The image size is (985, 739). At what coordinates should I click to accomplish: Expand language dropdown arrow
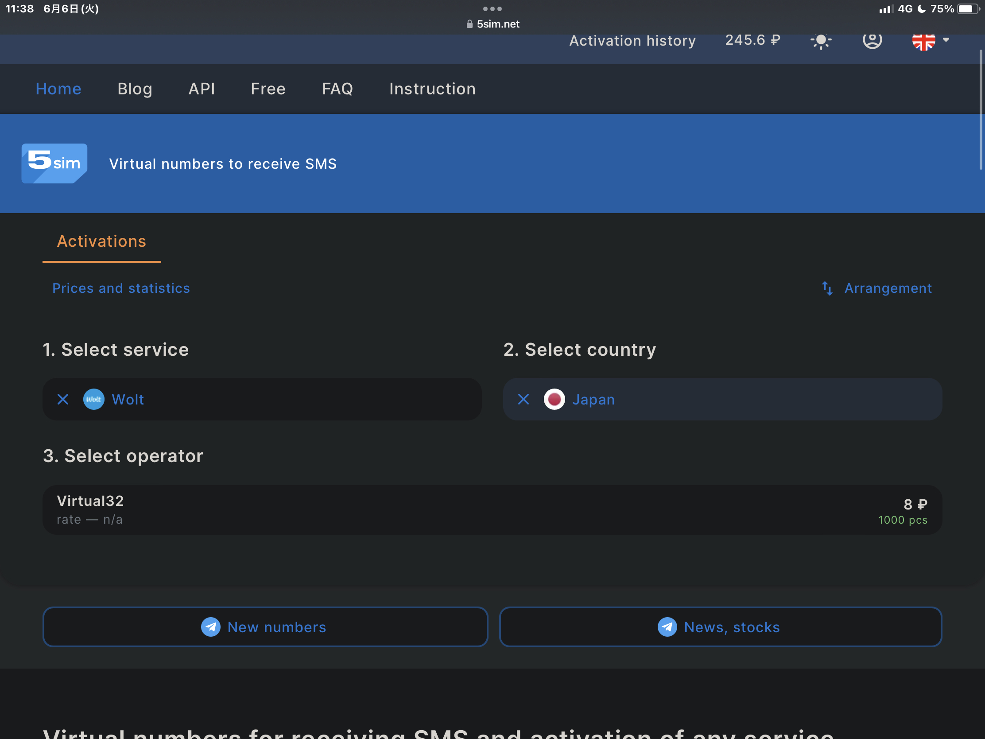[946, 39]
